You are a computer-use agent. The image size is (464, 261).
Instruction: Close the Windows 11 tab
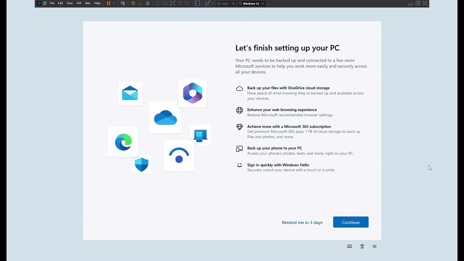point(263,3)
